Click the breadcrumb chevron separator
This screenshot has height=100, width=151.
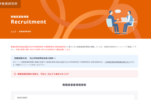[18, 31]
